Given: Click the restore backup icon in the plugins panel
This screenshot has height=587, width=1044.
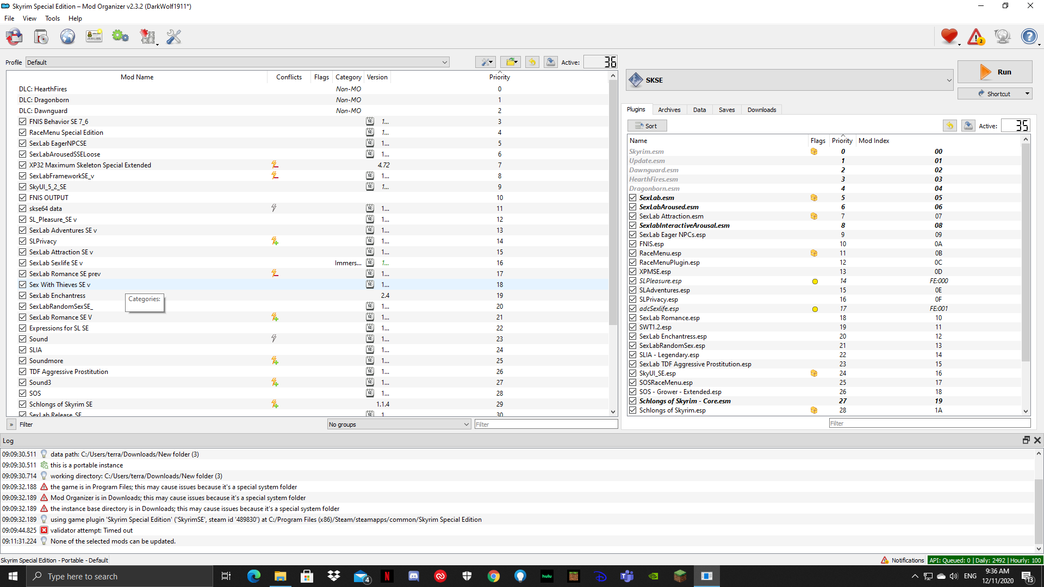Looking at the screenshot, I should (950, 126).
